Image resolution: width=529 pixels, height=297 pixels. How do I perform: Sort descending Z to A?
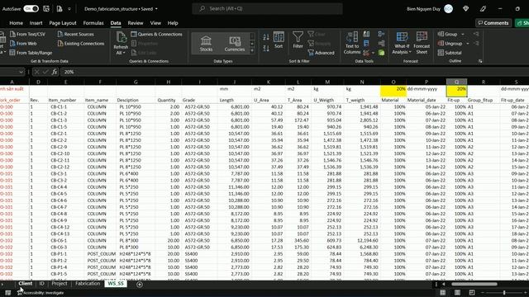266,49
